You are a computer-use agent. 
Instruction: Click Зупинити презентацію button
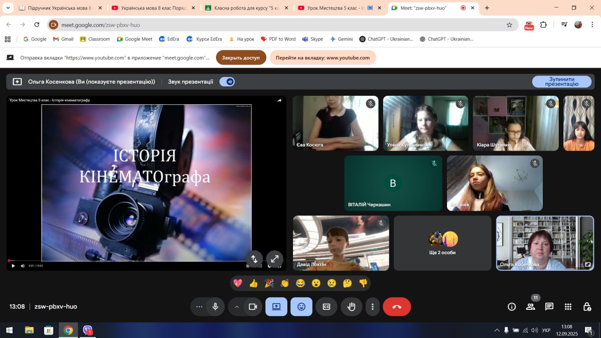point(562,82)
